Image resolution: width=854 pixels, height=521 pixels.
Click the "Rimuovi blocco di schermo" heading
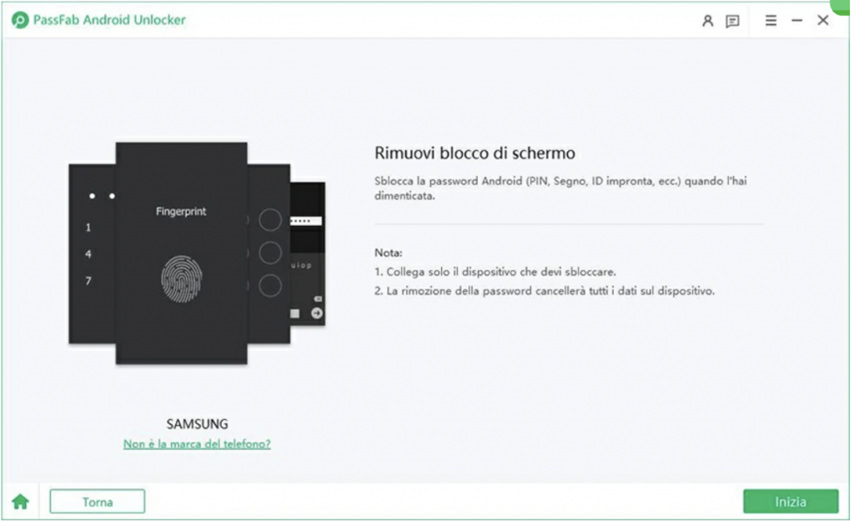[x=475, y=153]
